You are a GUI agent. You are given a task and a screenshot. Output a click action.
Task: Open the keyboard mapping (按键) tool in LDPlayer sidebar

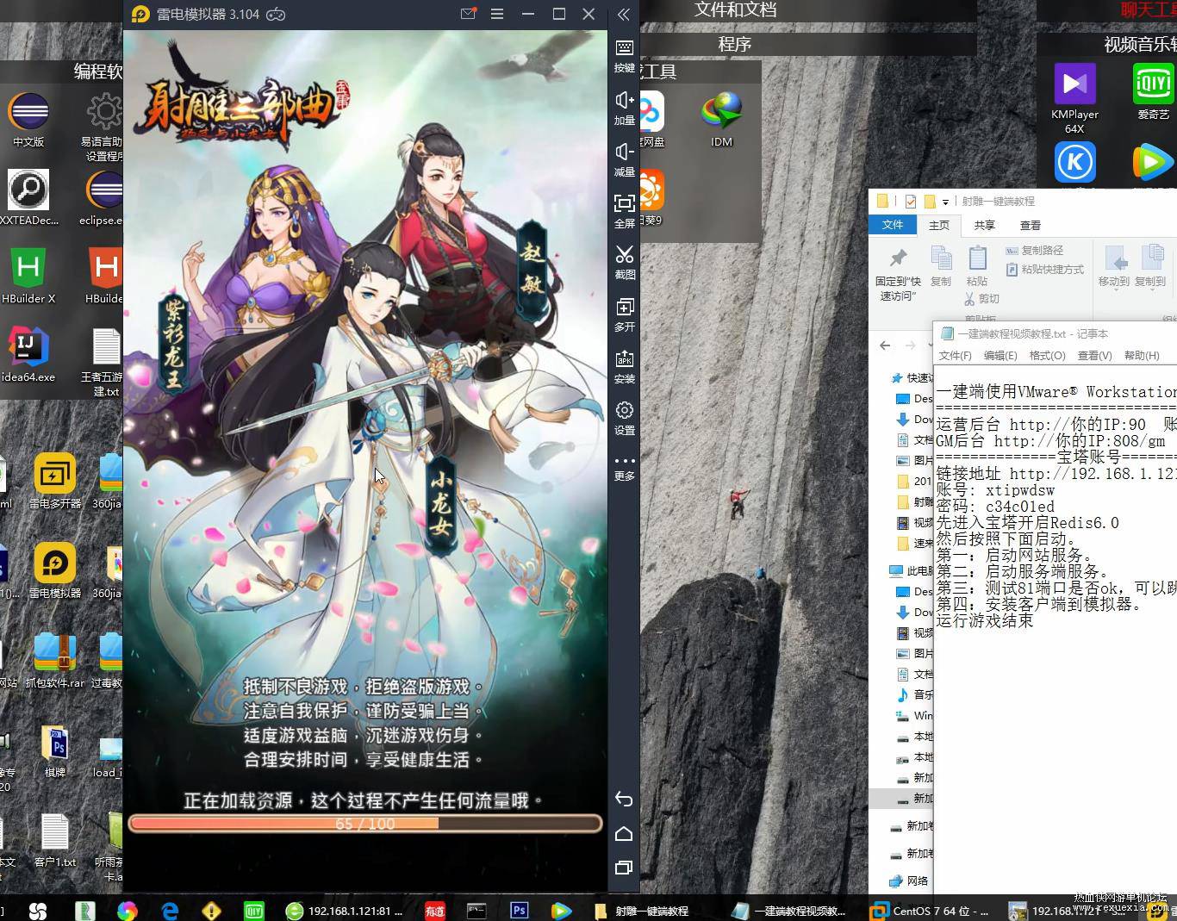[625, 55]
